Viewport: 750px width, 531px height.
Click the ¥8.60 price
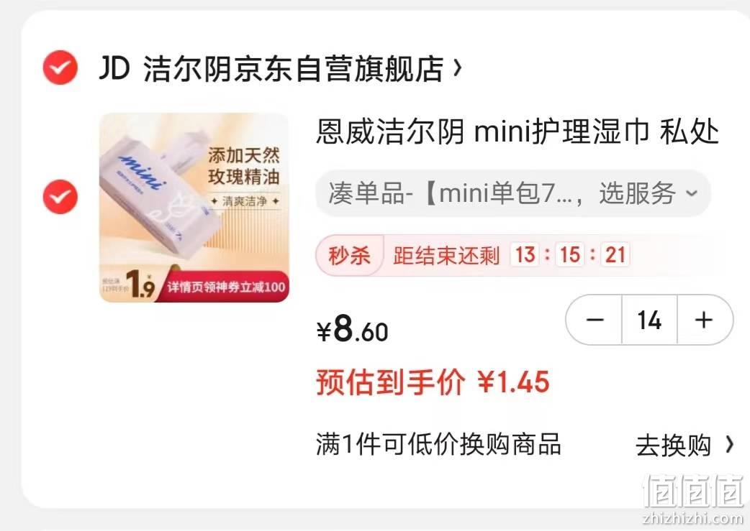coord(353,329)
